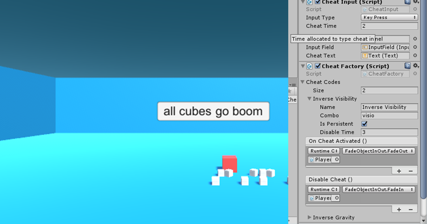Add an entry to On Cheat Activated with plus button
Screen dimensions: 427x224
click(399, 171)
